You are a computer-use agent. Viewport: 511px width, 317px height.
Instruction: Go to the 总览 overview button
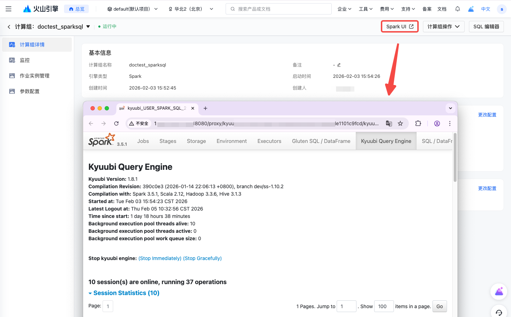pos(76,9)
